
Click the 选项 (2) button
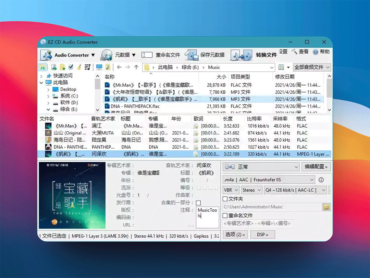[x=235, y=234]
